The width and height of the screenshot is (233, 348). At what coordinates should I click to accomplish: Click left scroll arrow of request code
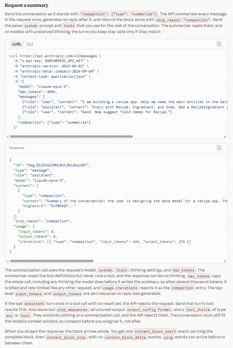[x=8, y=137]
